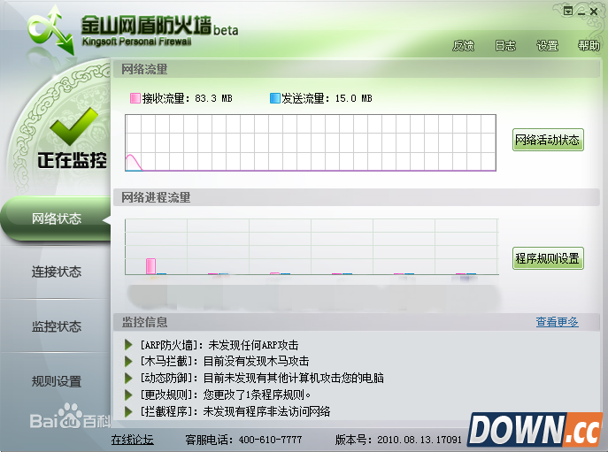The width and height of the screenshot is (608, 452).
Task: Click the green checkmark monitoring status icon
Action: 73,126
